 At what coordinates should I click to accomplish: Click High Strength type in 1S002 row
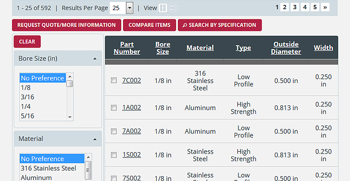(243, 155)
